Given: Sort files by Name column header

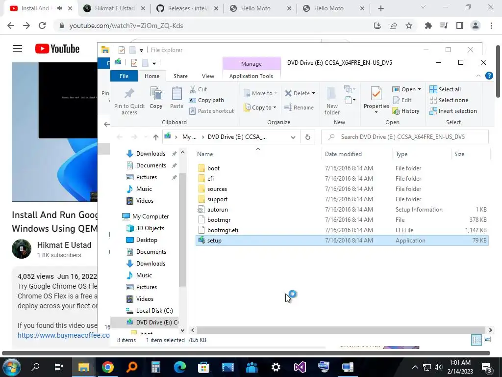Looking at the screenshot, I should [x=258, y=154].
